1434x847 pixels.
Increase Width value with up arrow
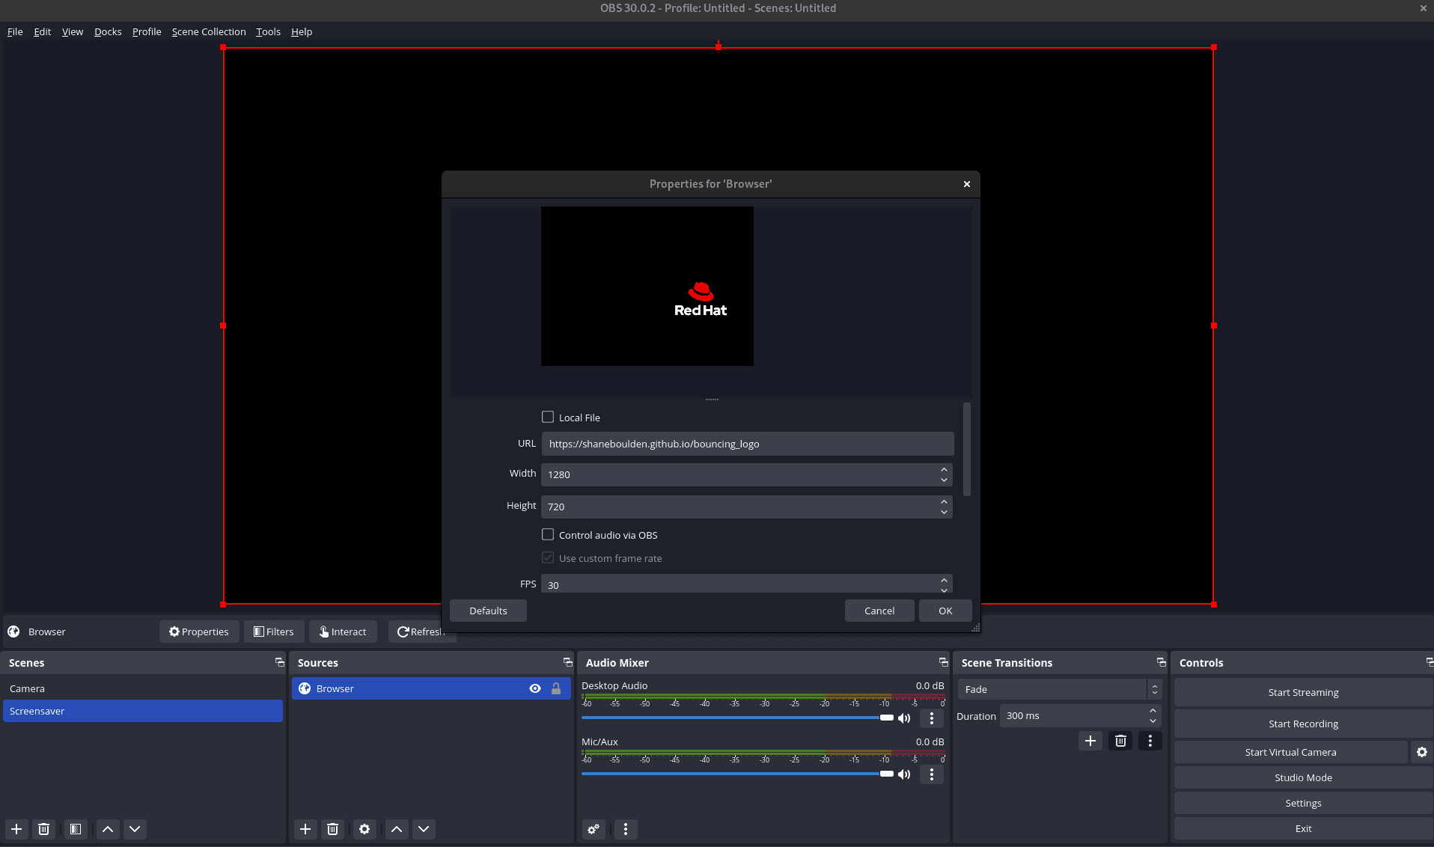[x=944, y=469]
